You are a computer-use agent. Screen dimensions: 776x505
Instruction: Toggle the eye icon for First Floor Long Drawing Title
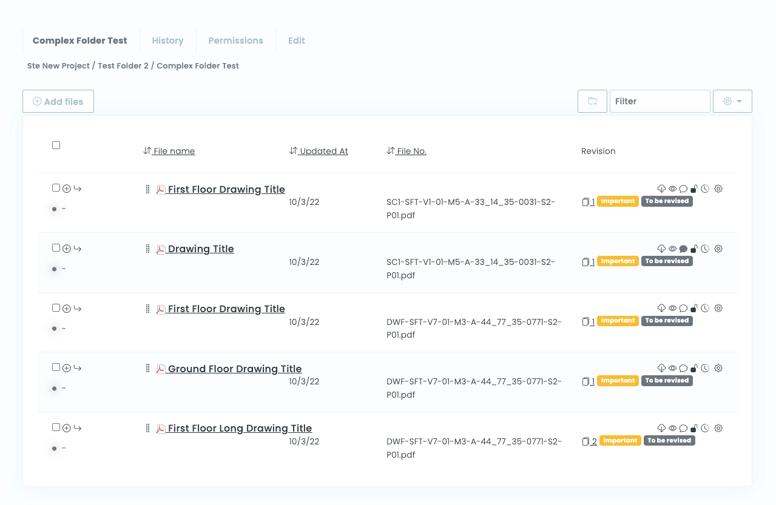click(672, 429)
